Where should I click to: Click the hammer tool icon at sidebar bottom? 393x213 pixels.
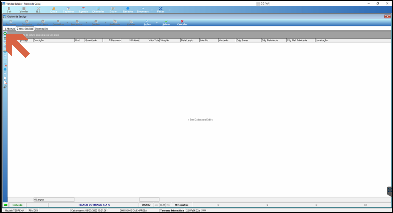pyautogui.click(x=5, y=87)
